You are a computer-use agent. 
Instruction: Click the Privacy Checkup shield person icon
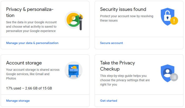click(x=167, y=72)
